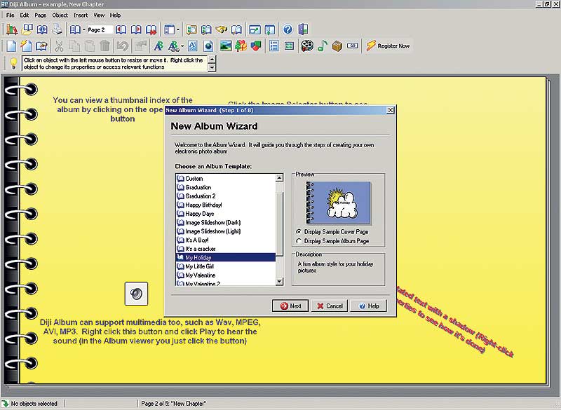Click the clipart tree and gift icon

pos(241,46)
